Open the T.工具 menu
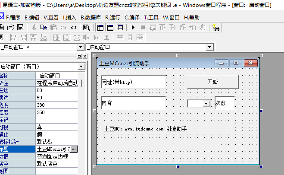Viewport: 284px width, 175px height. pyautogui.click(x=151, y=18)
